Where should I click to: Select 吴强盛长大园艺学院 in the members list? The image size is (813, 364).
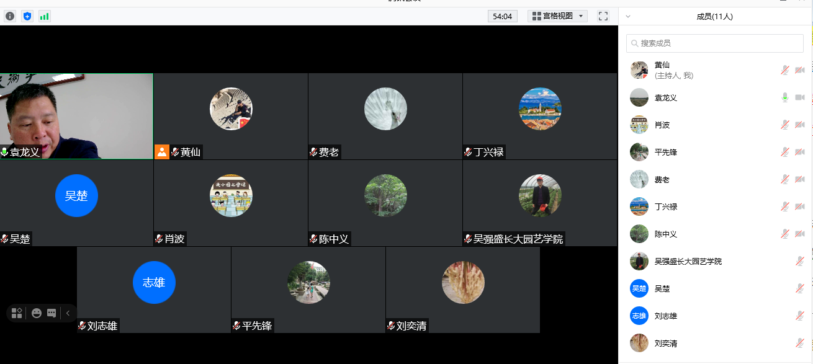tap(688, 261)
